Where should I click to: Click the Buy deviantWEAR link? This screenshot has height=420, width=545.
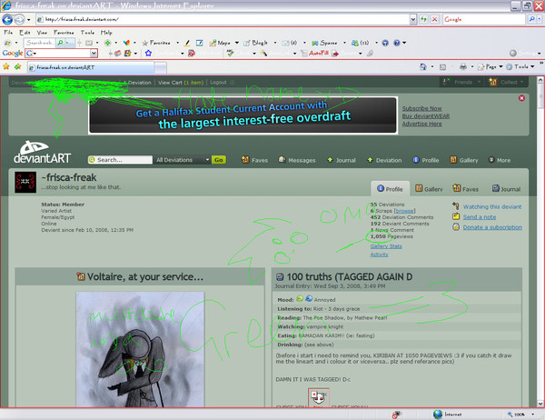click(x=426, y=115)
